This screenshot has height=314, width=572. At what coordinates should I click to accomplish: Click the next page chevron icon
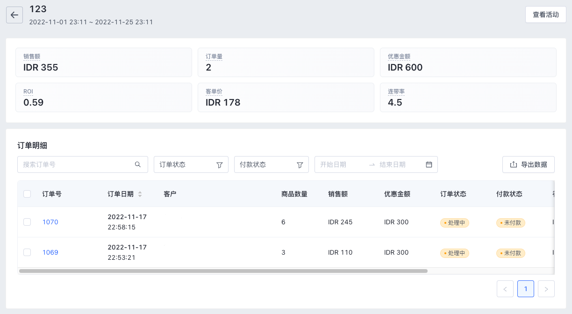coord(546,289)
